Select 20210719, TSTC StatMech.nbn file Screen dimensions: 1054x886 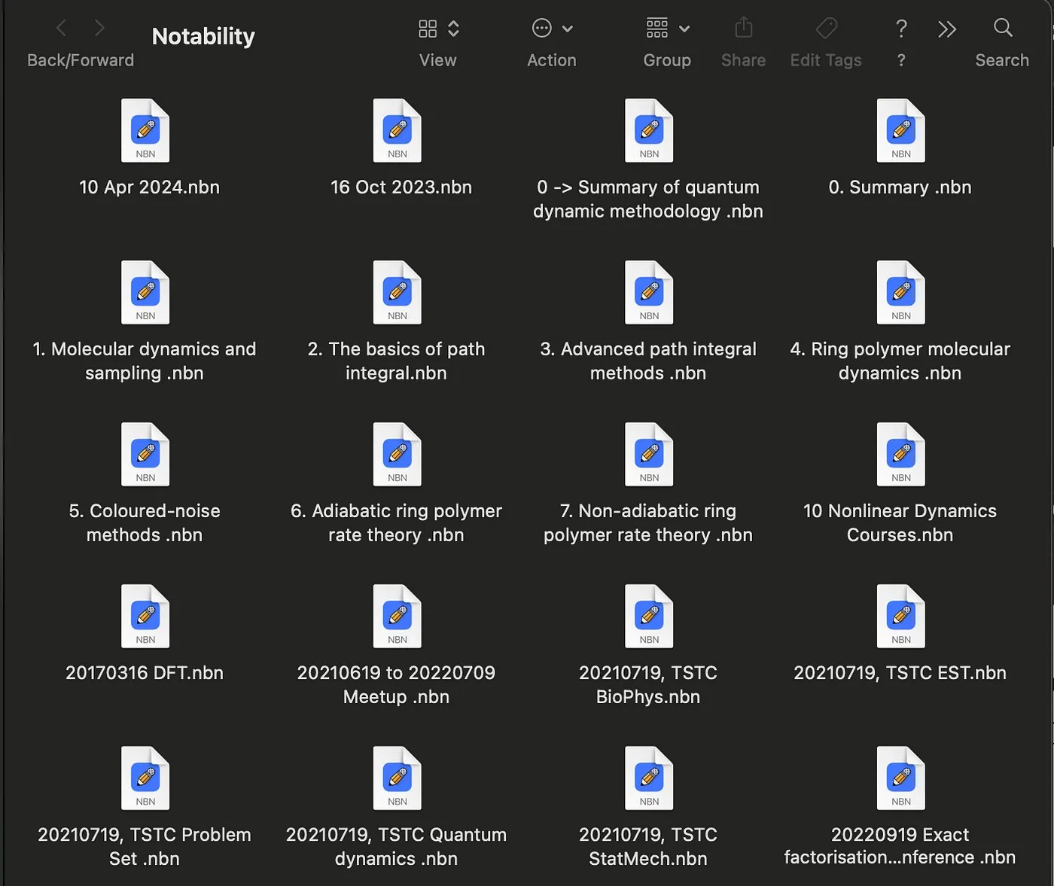(648, 778)
